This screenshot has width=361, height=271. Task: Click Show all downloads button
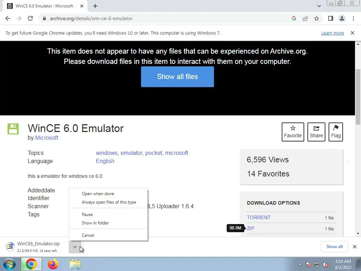click(x=334, y=247)
